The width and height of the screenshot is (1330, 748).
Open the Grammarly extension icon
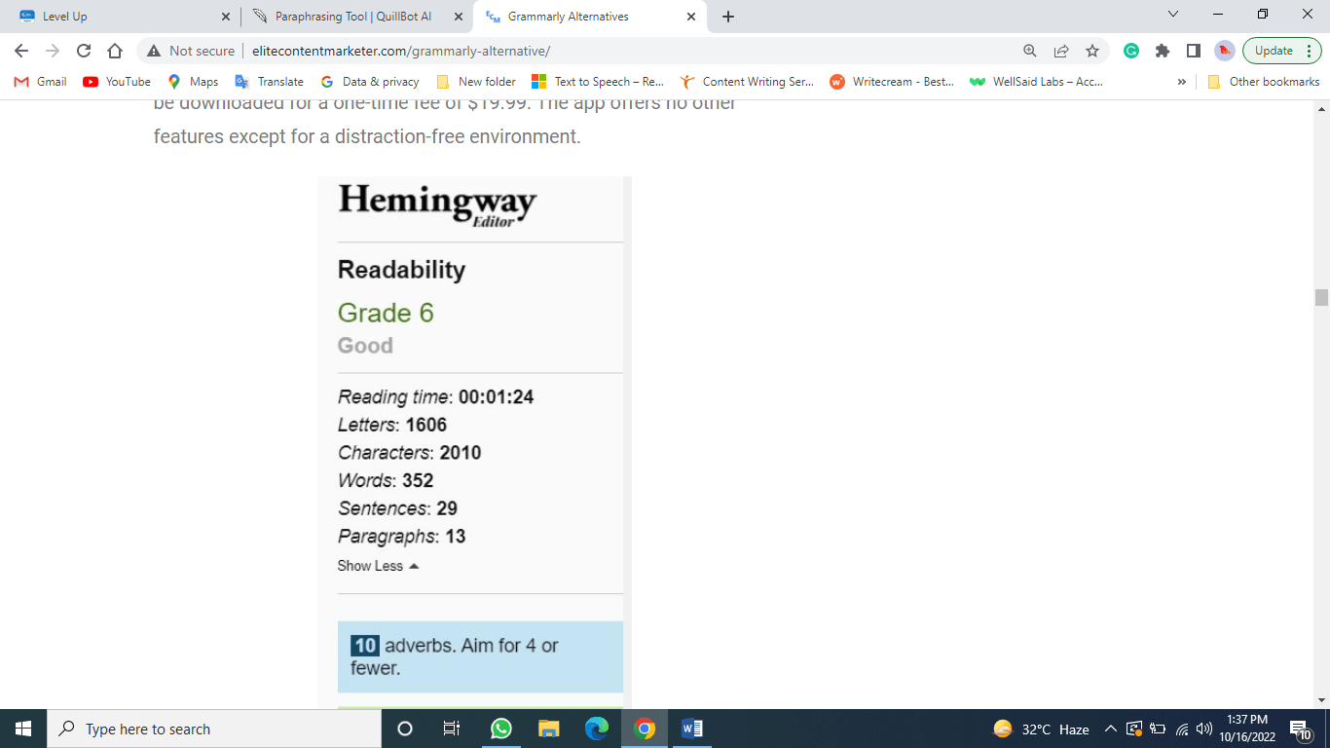[1131, 51]
